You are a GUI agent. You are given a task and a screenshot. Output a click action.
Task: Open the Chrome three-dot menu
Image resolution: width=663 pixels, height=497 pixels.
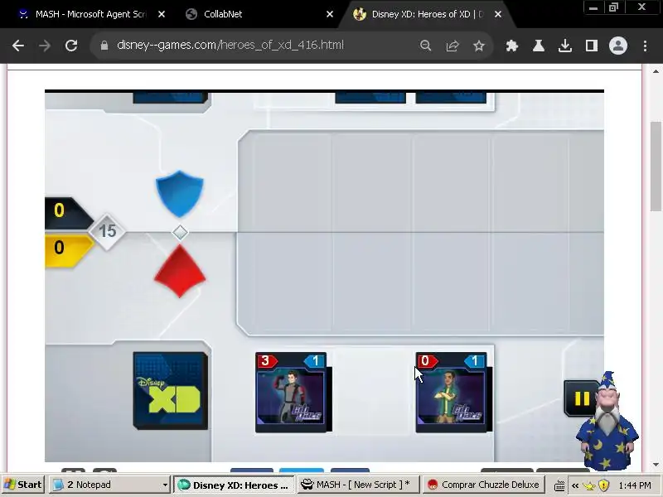click(645, 46)
